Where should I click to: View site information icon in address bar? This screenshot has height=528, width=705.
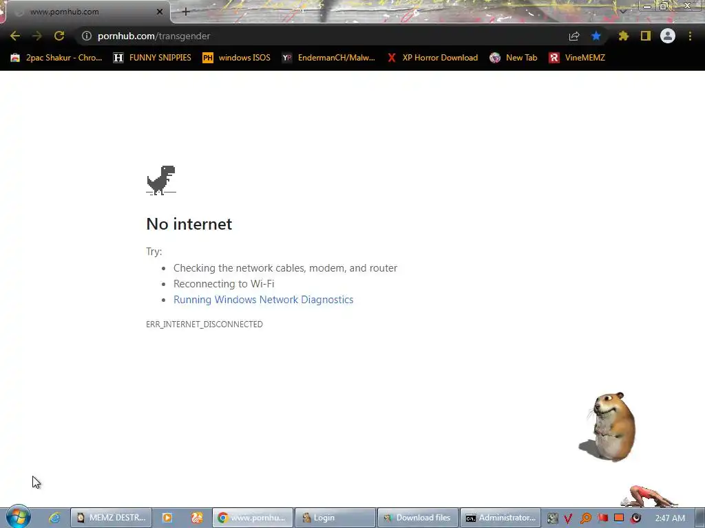[87, 36]
